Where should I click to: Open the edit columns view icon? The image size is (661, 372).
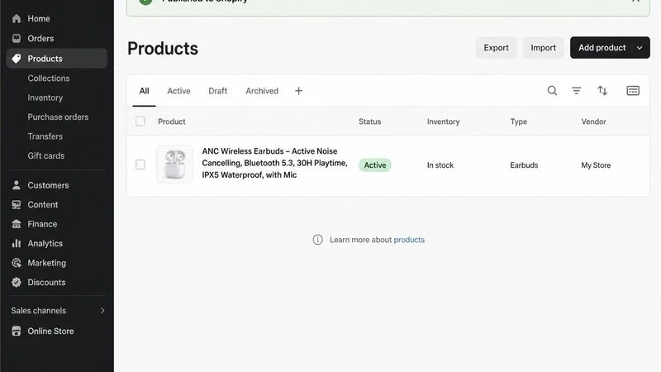point(633,91)
